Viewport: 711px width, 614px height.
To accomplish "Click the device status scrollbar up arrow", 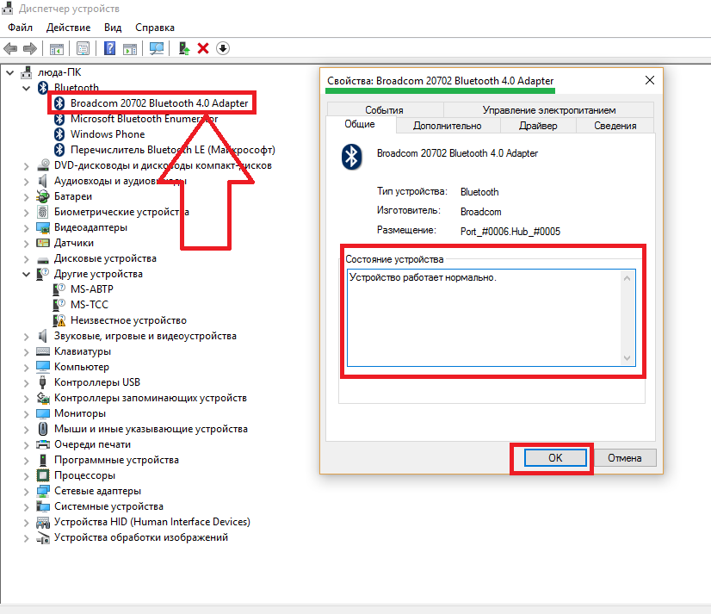I will (628, 278).
